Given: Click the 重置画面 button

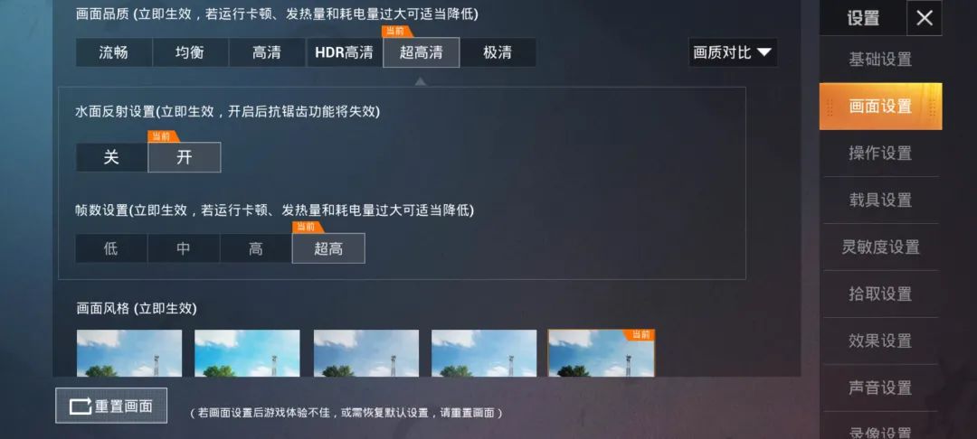Looking at the screenshot, I should coord(111,406).
